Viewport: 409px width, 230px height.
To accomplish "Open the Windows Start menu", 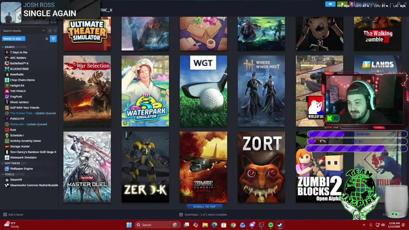I will pos(129,225).
